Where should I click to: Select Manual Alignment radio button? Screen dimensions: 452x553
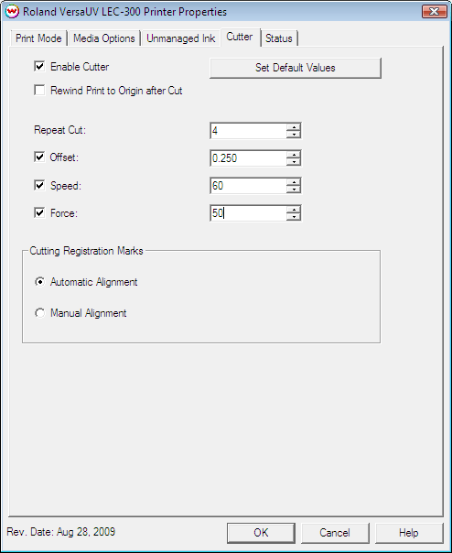40,313
